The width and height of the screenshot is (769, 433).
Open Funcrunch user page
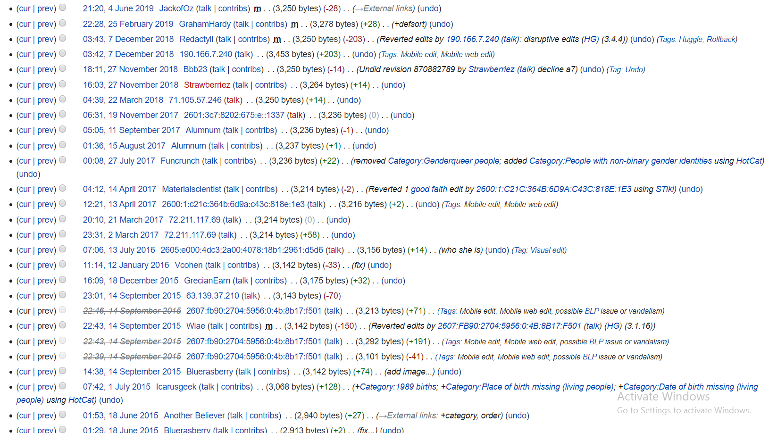pos(180,161)
